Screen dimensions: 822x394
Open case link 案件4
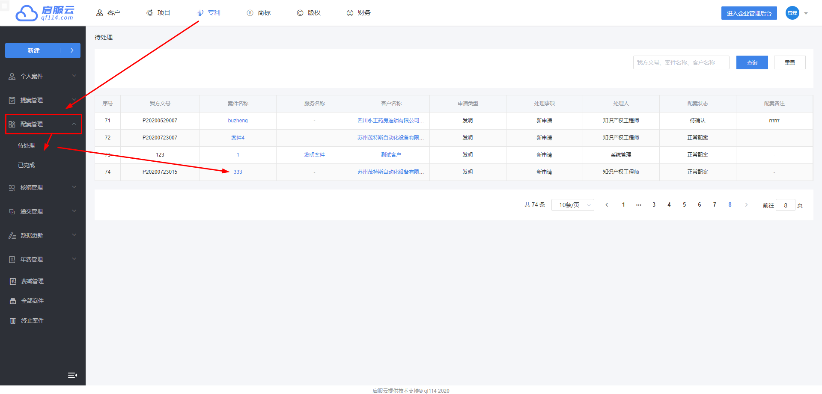238,138
